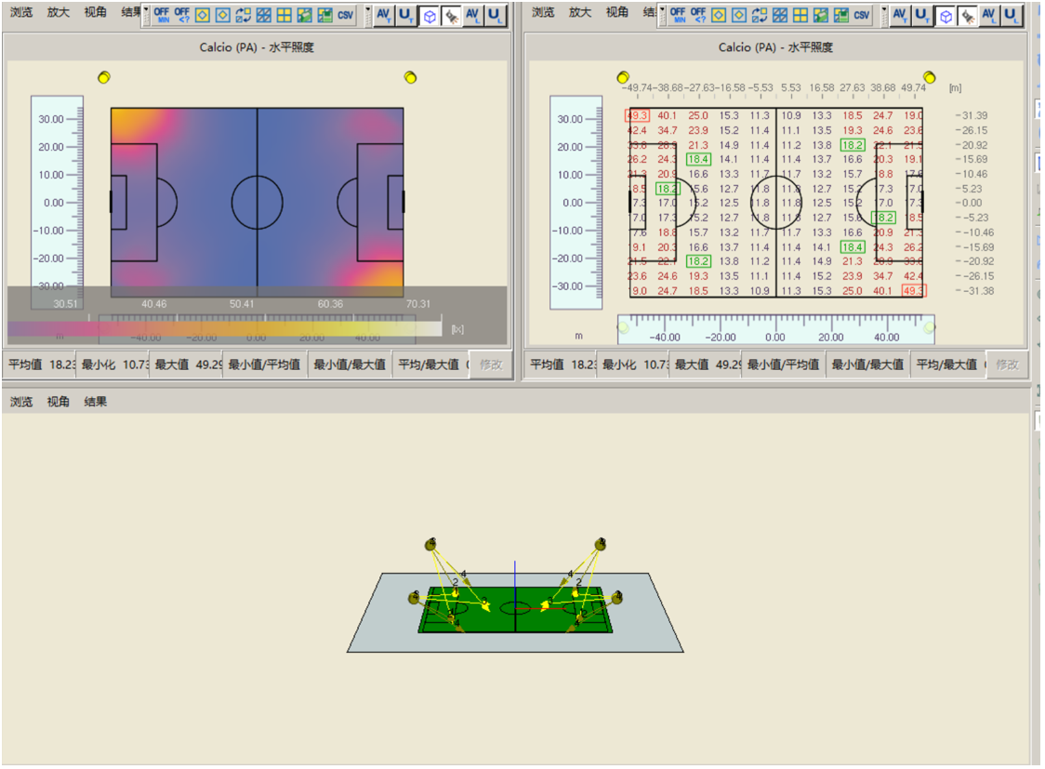Click CSV export icon in color-map view toolbar
The width and height of the screenshot is (1045, 769).
(345, 15)
